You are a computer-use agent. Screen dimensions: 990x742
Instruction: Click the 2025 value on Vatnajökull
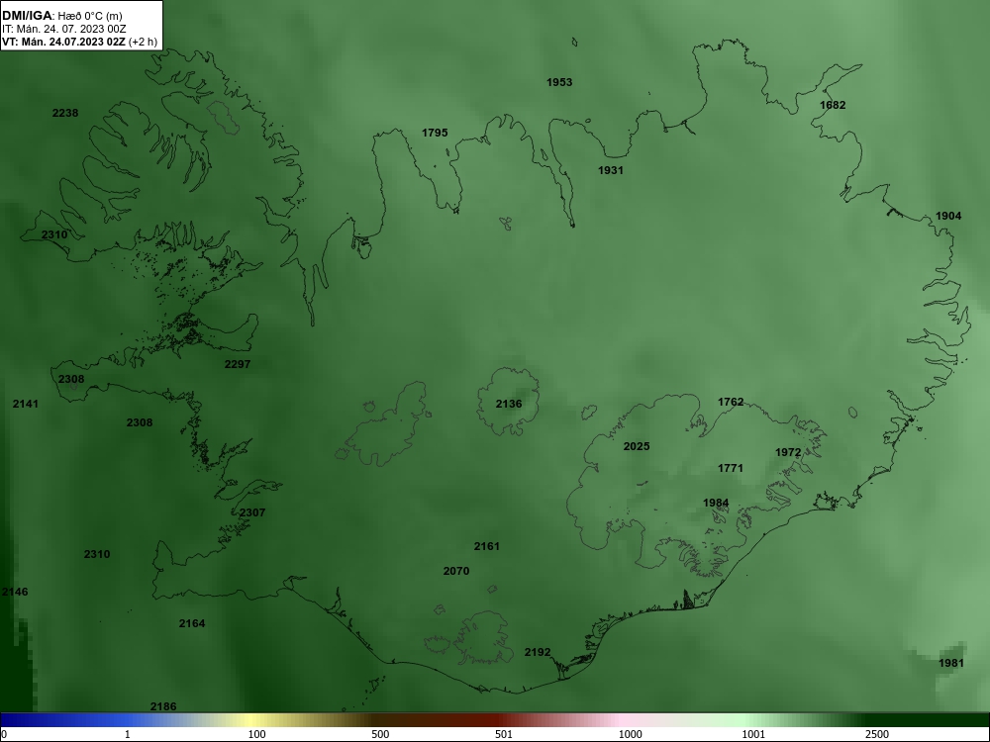(x=637, y=446)
